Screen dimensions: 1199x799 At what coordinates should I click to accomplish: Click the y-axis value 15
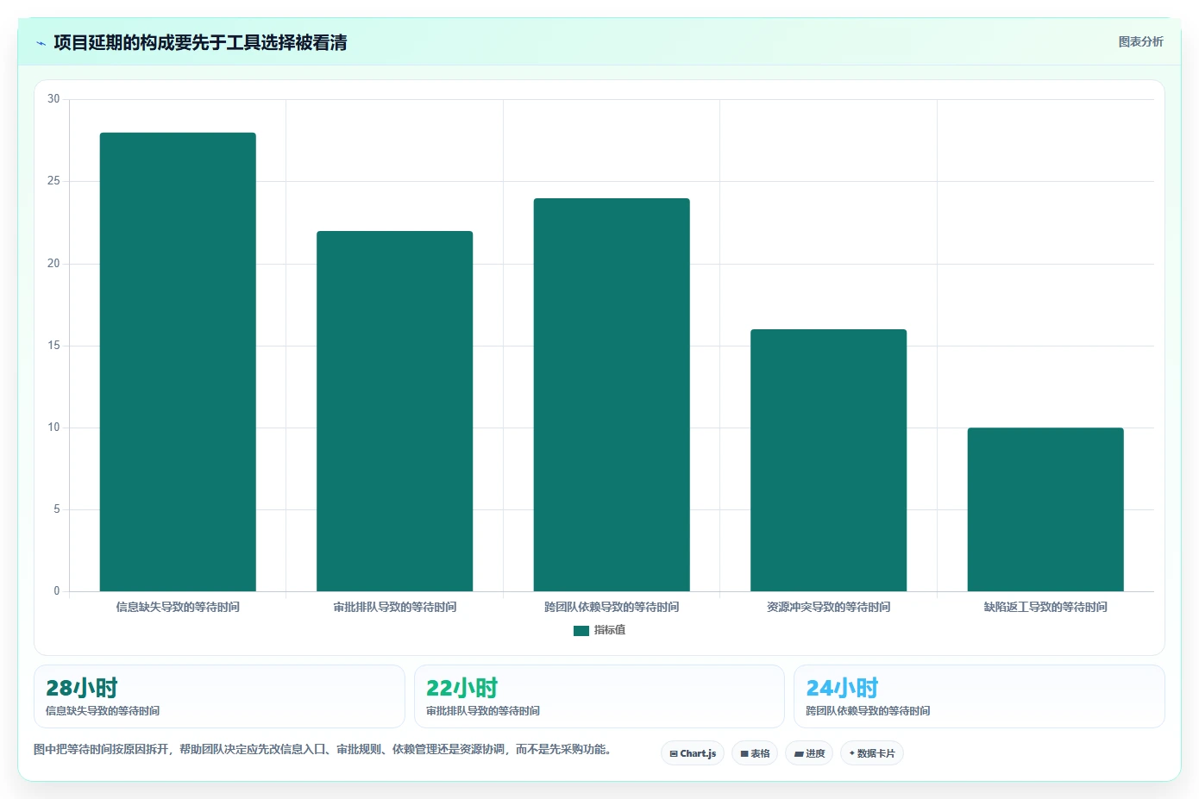point(53,346)
